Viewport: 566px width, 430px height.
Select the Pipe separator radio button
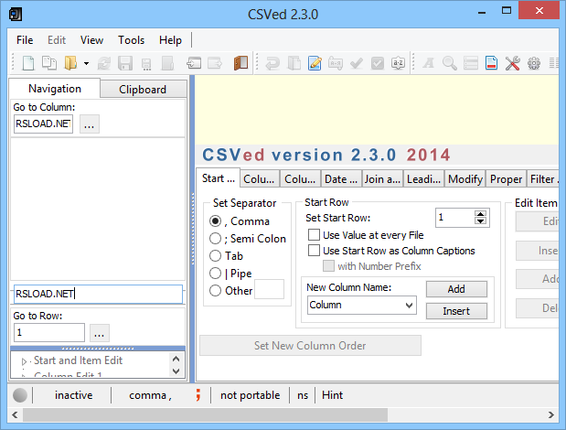click(x=215, y=273)
